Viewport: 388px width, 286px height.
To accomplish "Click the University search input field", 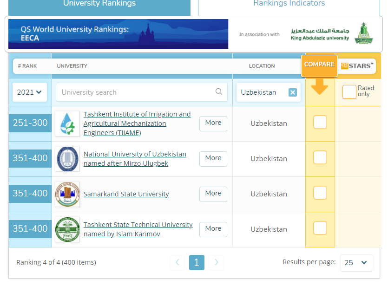I will 135,92.
